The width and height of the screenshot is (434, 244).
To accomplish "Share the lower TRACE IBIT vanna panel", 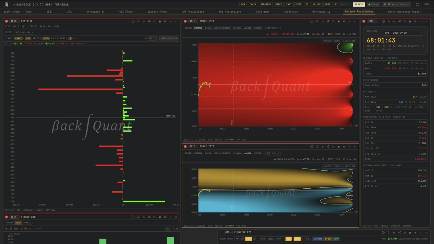I will click(x=328, y=146).
